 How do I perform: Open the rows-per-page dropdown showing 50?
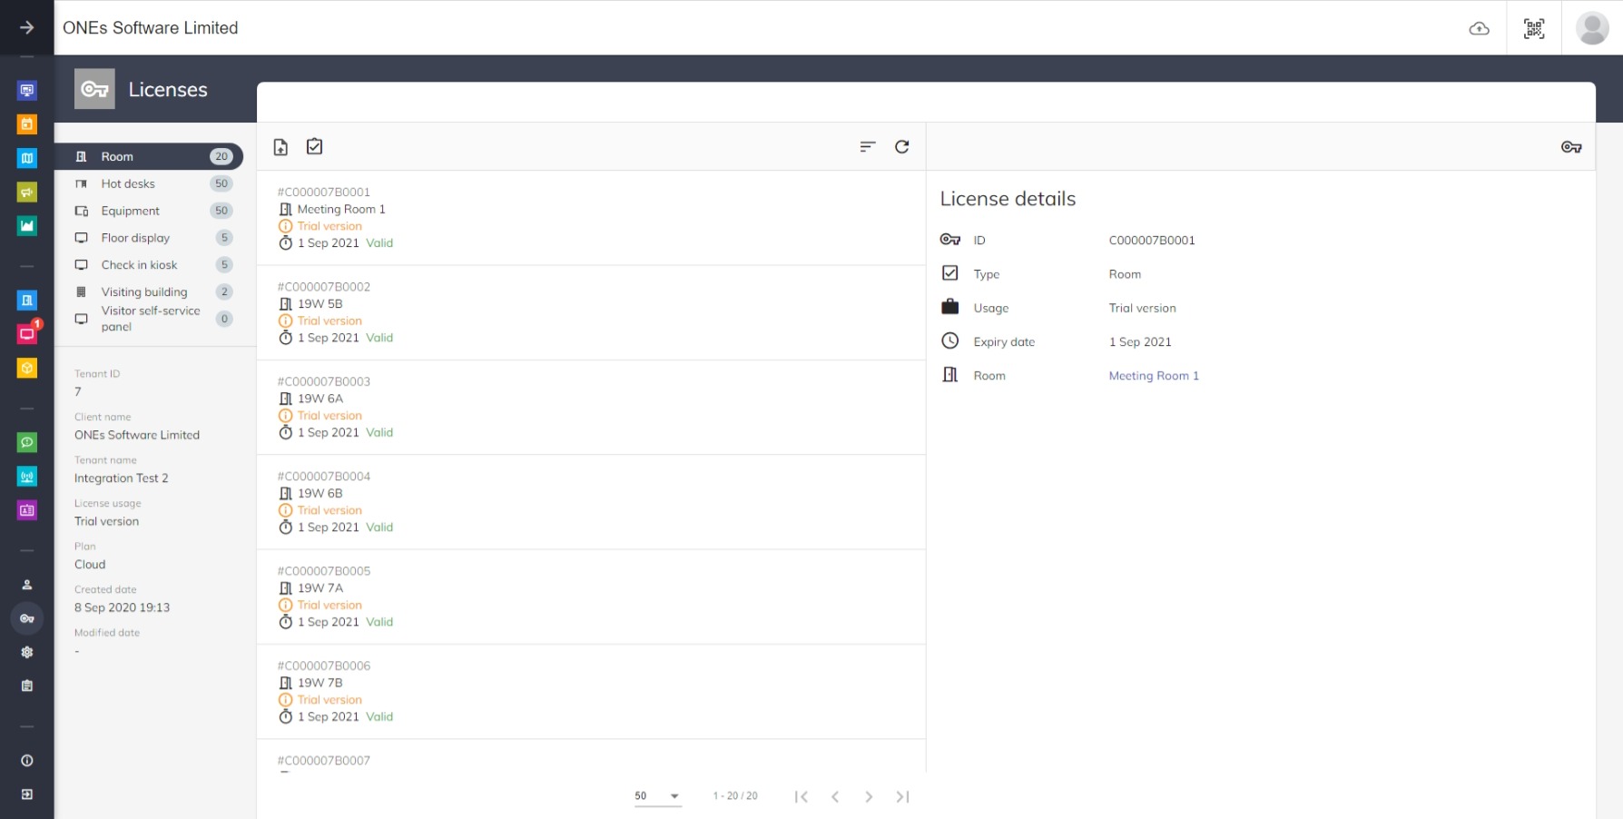(657, 796)
